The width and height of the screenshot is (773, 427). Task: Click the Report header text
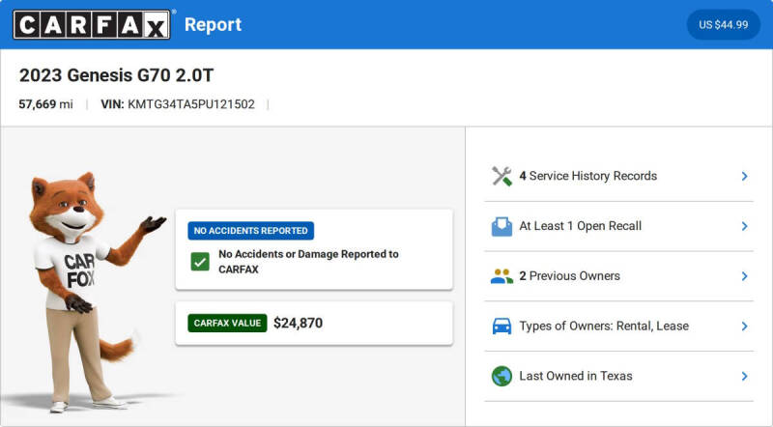pyautogui.click(x=213, y=25)
